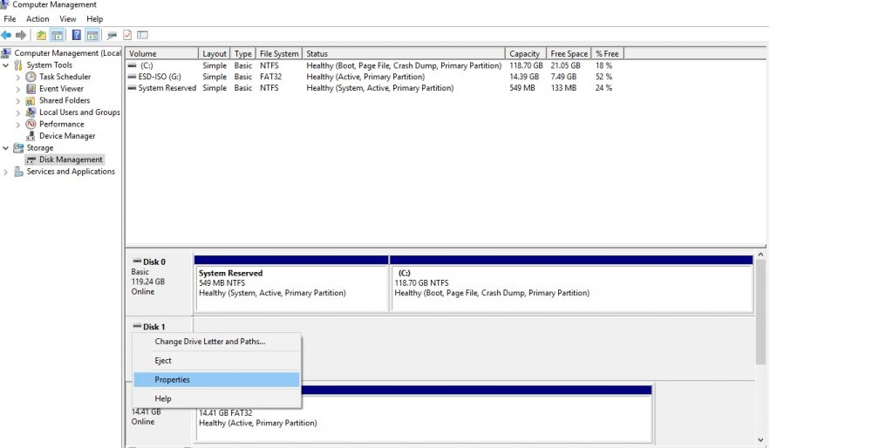Screen dimensions: 893x448
Task: Go forward with the gray right arrow
Action: pos(21,35)
